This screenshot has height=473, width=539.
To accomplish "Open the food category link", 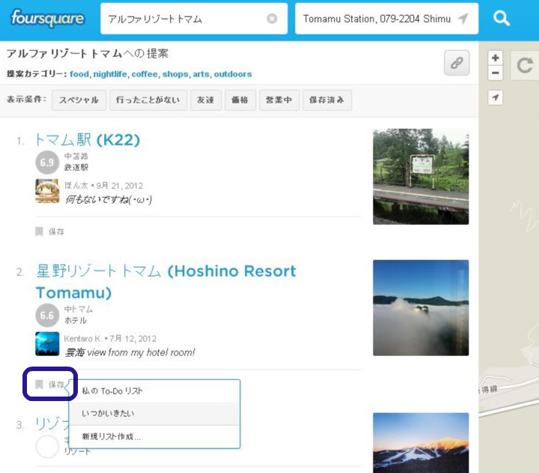I will (x=79, y=74).
